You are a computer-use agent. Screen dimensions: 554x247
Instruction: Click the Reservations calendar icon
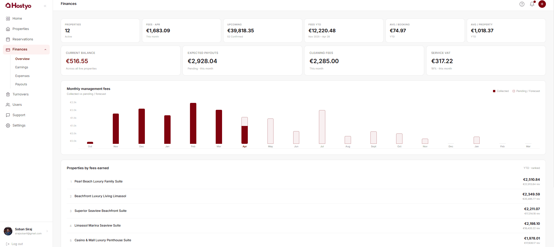(x=8, y=39)
